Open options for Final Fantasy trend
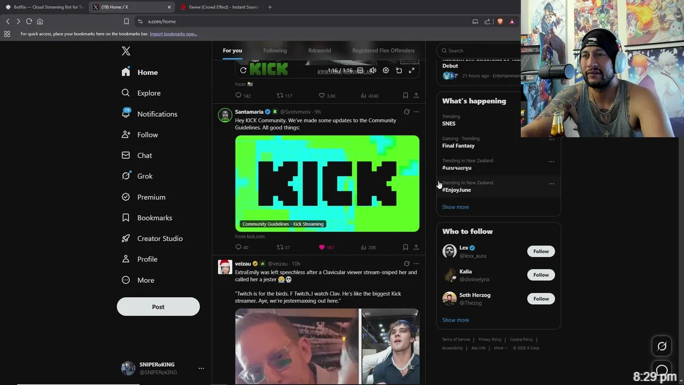Screen dimensions: 684x385 [551, 140]
